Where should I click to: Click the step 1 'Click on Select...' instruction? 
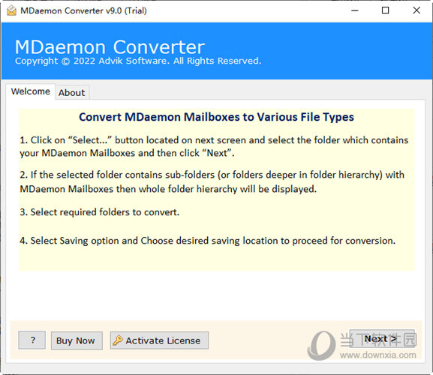coord(214,146)
